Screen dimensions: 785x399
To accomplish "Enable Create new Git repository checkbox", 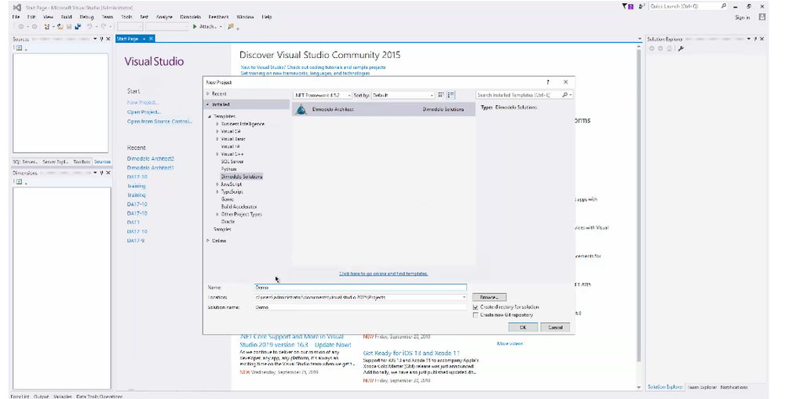I will click(476, 315).
